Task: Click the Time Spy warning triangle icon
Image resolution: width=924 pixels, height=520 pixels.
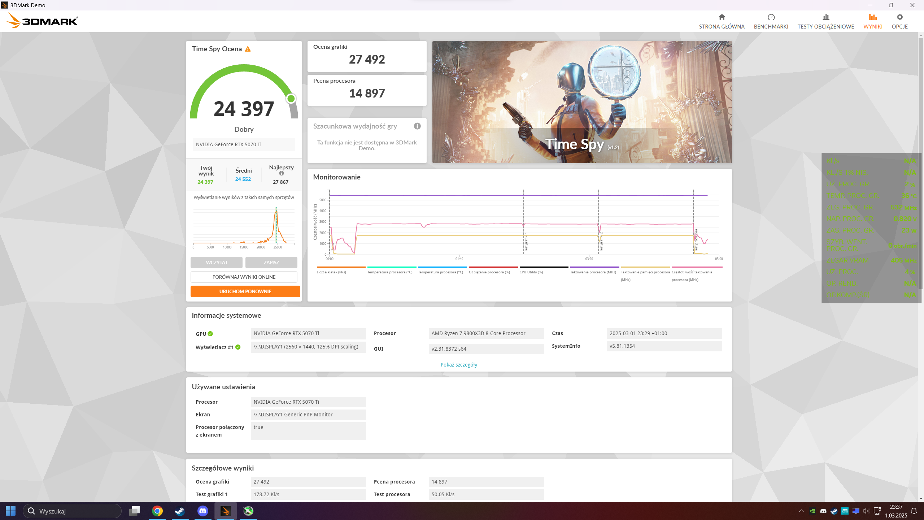Action: coord(248,49)
